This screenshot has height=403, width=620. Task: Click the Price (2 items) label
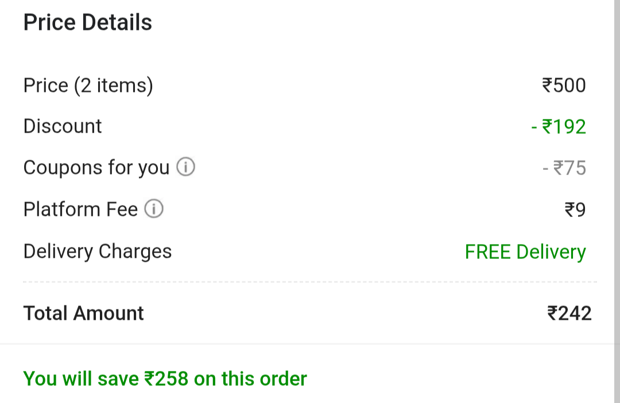tap(88, 86)
